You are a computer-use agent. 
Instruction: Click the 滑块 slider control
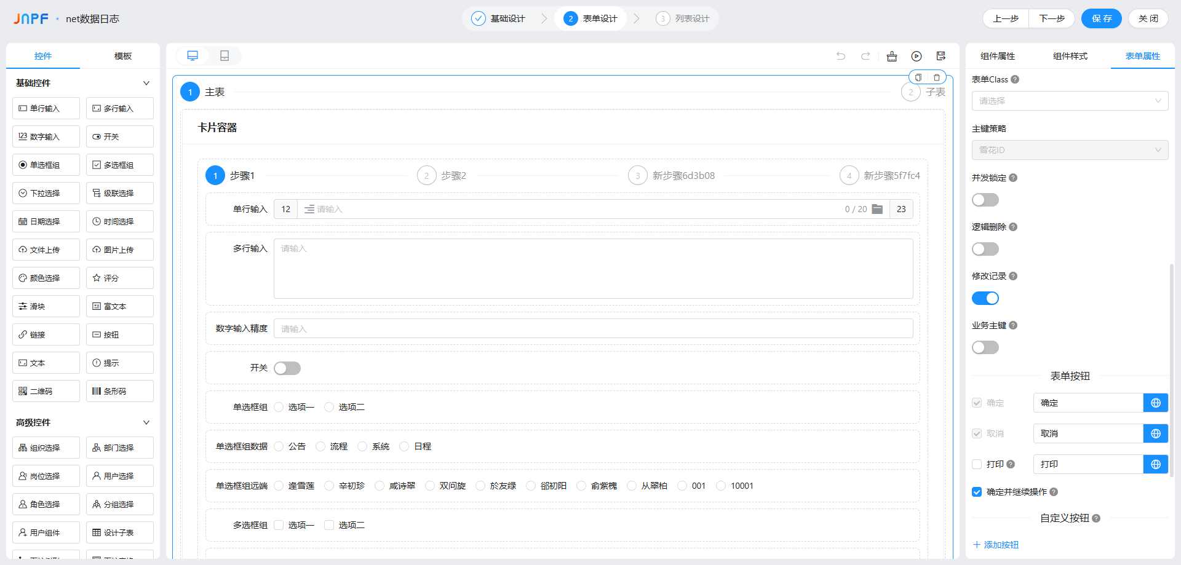46,306
